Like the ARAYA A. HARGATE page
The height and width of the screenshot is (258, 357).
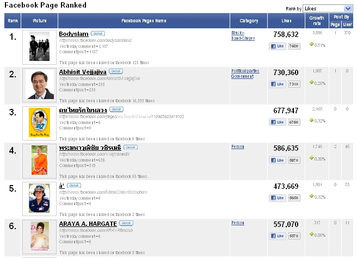click(x=278, y=236)
